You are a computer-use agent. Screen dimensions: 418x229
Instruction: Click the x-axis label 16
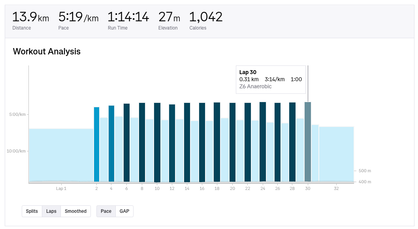click(x=202, y=188)
